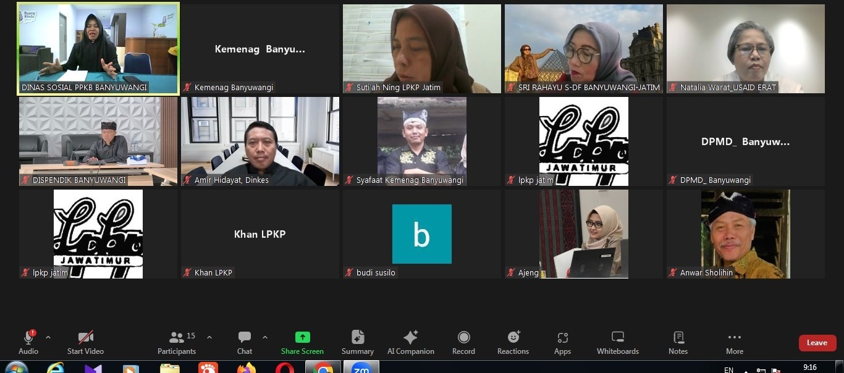Start recording with the Record button

point(463,342)
